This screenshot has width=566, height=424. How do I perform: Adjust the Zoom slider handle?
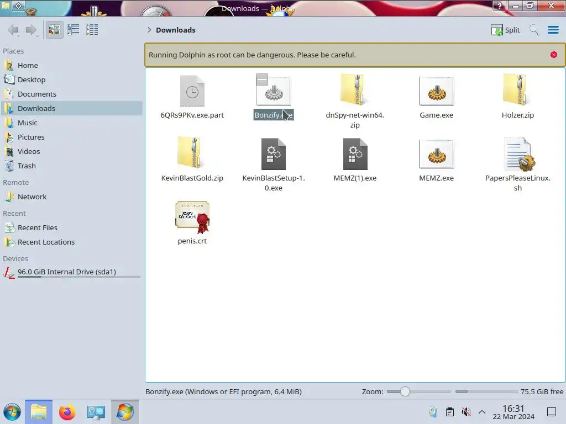405,391
